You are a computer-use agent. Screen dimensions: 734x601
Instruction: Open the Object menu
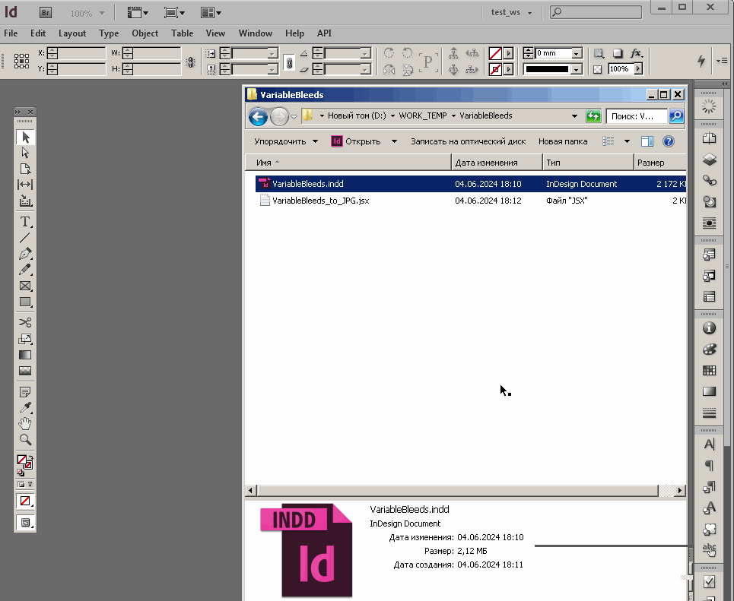pos(145,33)
